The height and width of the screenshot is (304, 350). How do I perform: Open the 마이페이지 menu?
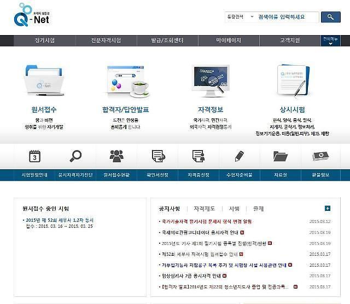pyautogui.click(x=229, y=41)
